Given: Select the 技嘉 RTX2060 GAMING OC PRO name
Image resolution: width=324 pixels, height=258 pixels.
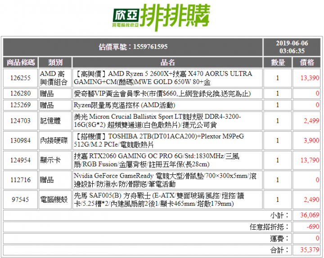Looking at the screenshot, I should click(157, 160).
